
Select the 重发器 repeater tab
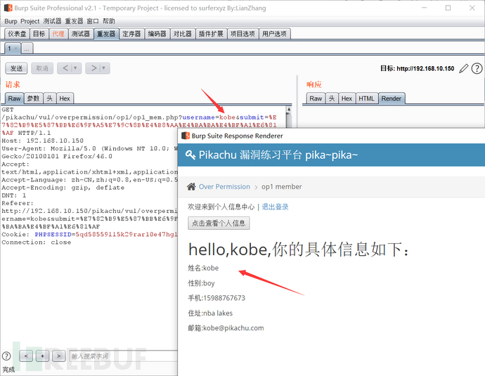(x=106, y=34)
